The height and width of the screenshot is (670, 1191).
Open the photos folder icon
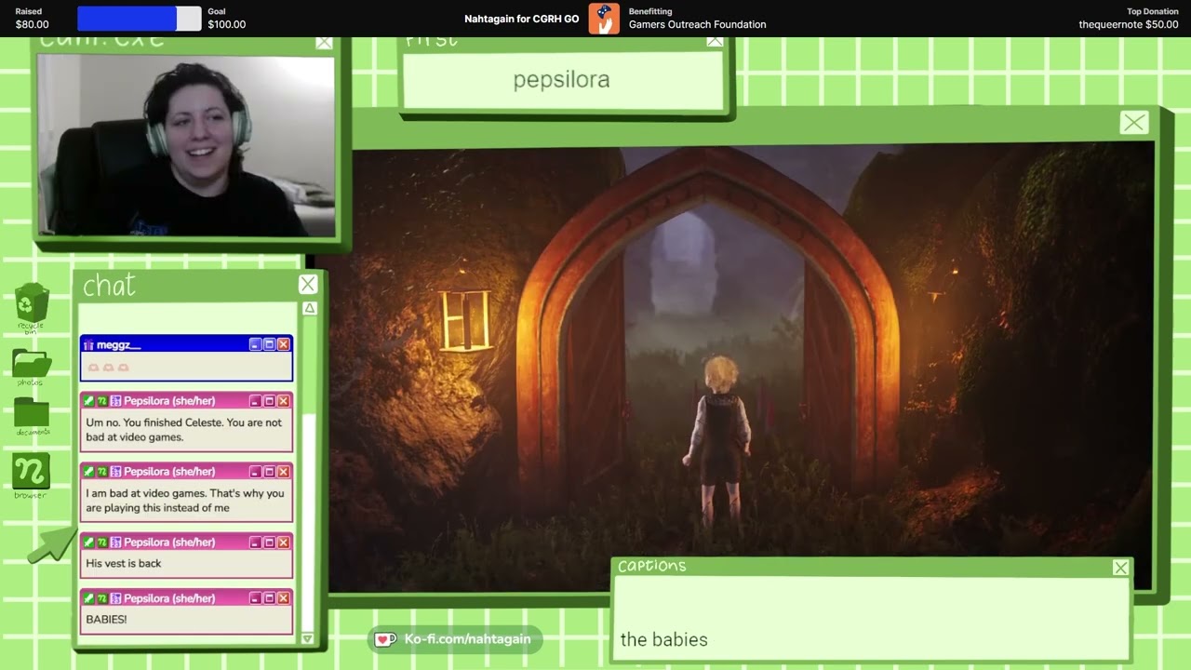click(32, 364)
